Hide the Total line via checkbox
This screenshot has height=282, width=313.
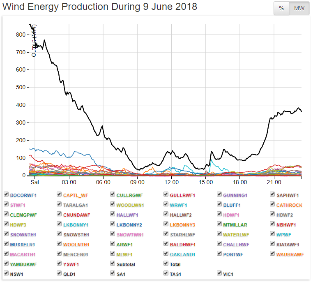(166, 264)
